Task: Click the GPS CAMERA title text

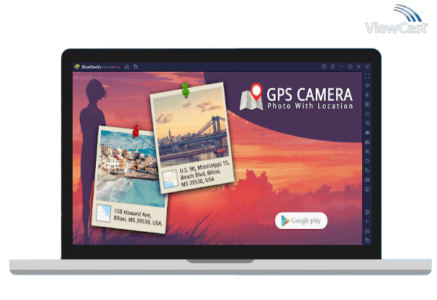Action: click(310, 94)
